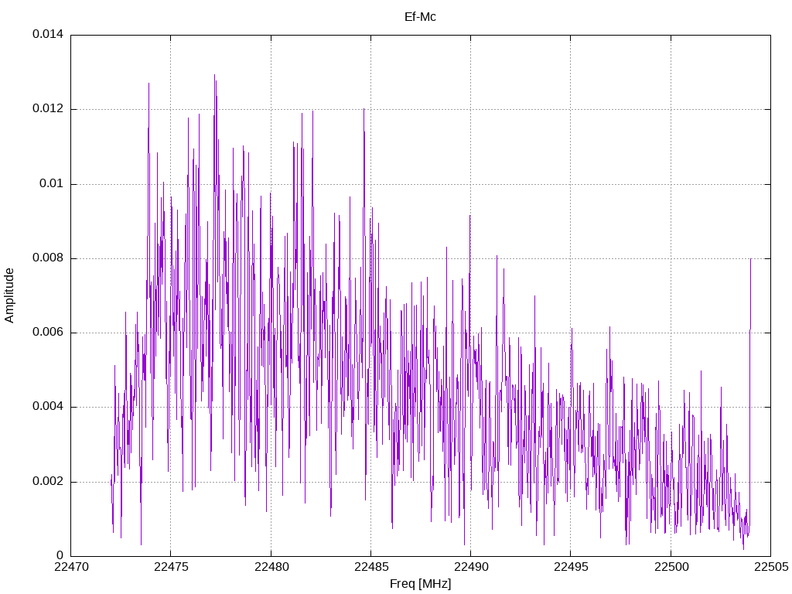Click the x-axis tick label 22505
Viewport: 792px width, 594px height.
[771, 567]
